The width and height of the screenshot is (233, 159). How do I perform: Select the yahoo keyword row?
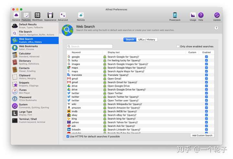(x=140, y=122)
